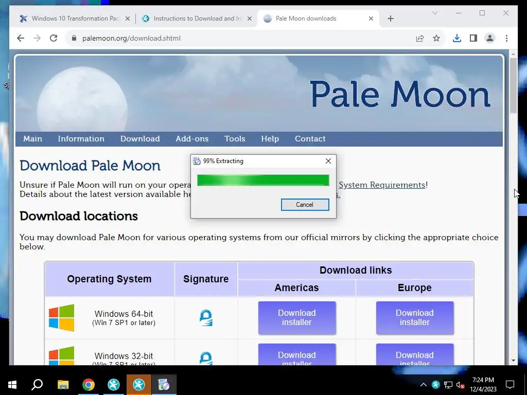Open the Chrome profile avatar

click(490, 38)
